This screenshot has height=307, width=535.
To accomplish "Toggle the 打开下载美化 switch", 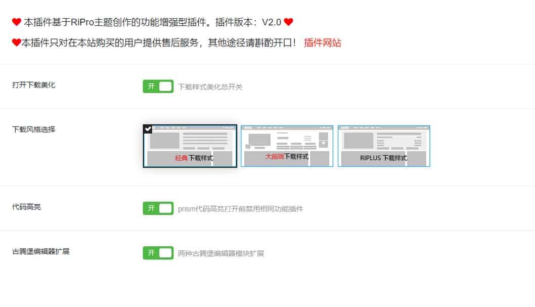I will pos(158,86).
